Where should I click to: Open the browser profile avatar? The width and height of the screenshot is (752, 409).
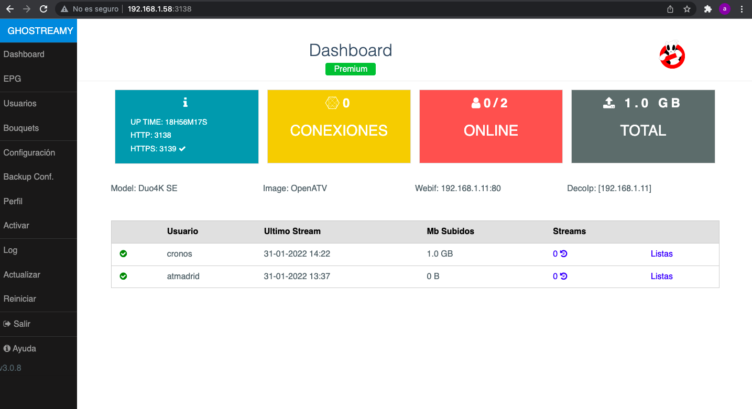click(x=725, y=9)
